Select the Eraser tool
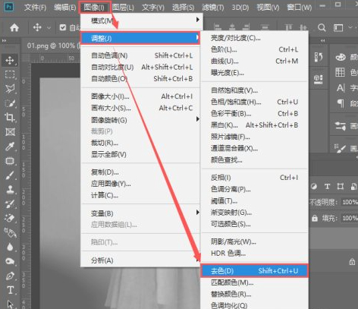The image size is (358, 309). [x=10, y=218]
